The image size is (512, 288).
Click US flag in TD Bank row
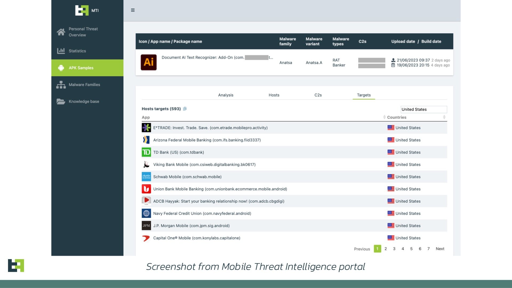click(391, 152)
